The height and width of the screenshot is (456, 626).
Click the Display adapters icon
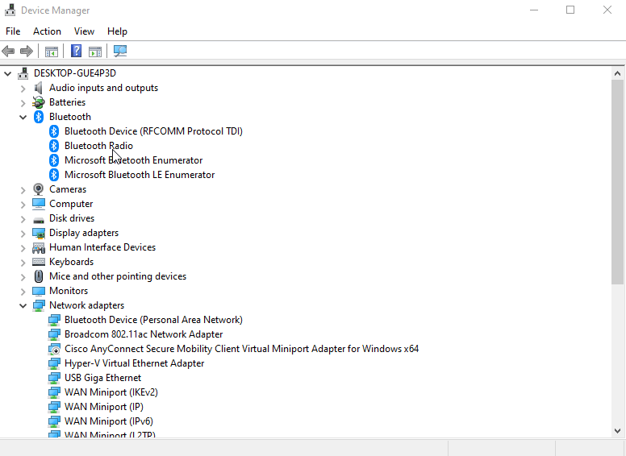coord(39,233)
